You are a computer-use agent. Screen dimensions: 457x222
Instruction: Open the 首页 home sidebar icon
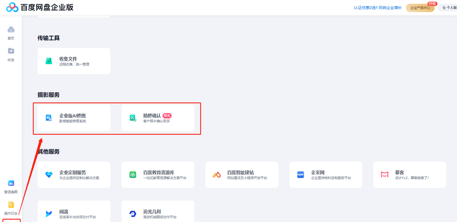[x=11, y=30]
